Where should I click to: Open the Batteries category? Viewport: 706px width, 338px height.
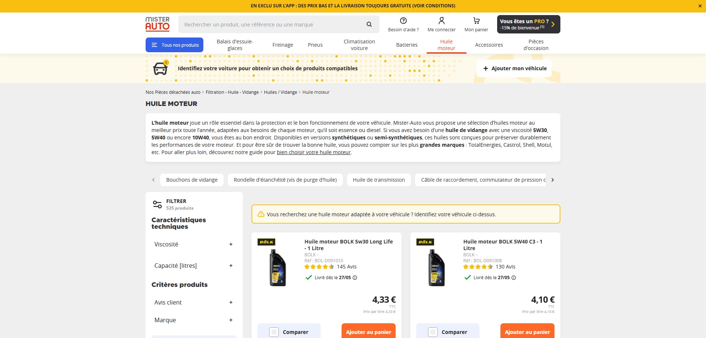tap(407, 45)
